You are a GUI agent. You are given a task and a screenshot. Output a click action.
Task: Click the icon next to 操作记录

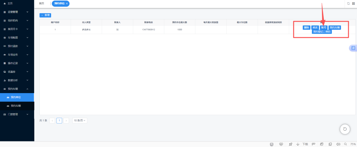5,63
